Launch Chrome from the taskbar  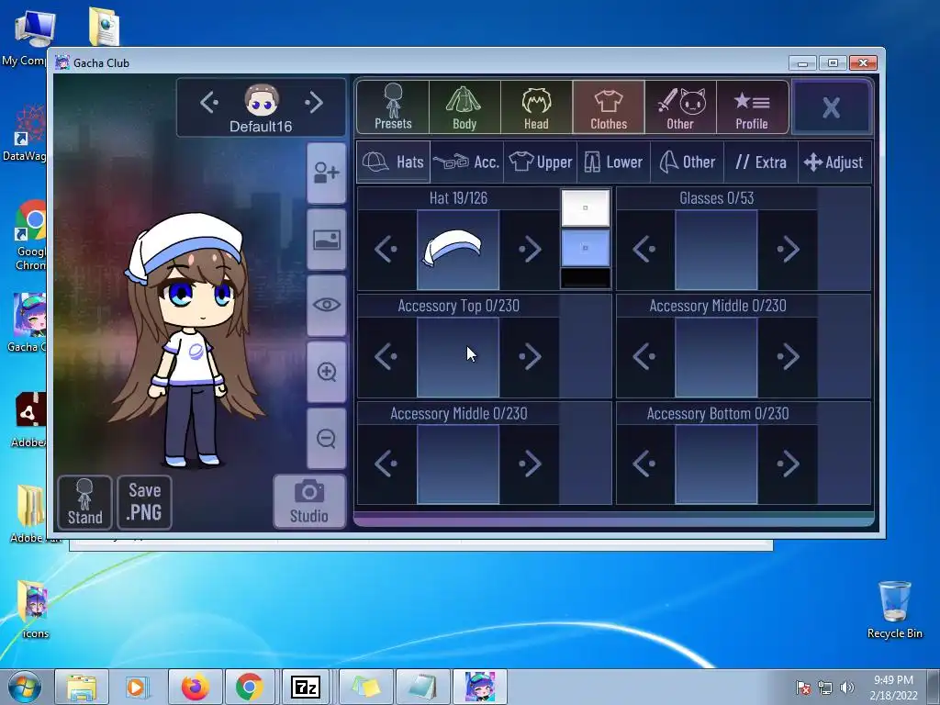[x=250, y=687]
